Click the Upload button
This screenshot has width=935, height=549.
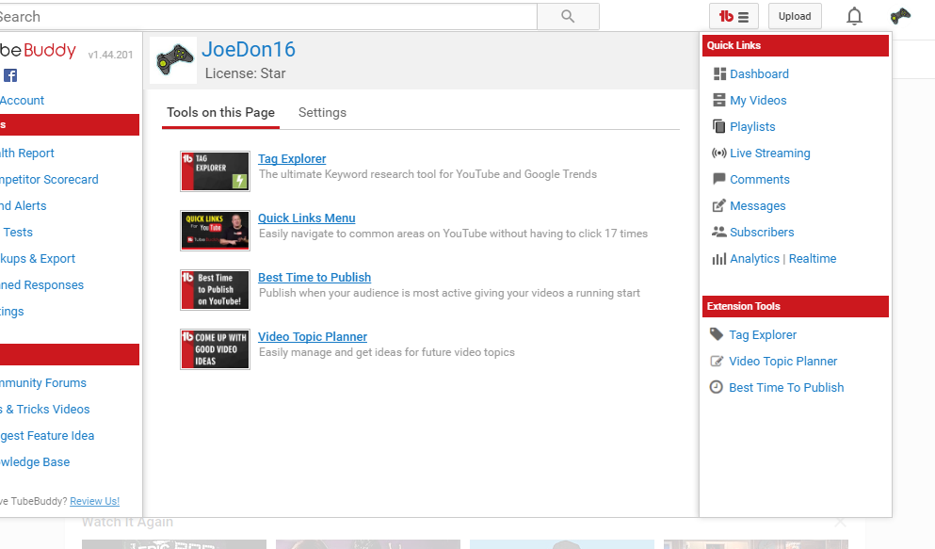coord(795,17)
